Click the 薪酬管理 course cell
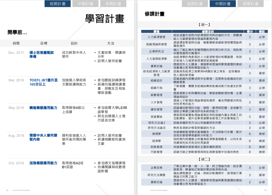The height and width of the screenshot is (195, 272). tap(156, 95)
